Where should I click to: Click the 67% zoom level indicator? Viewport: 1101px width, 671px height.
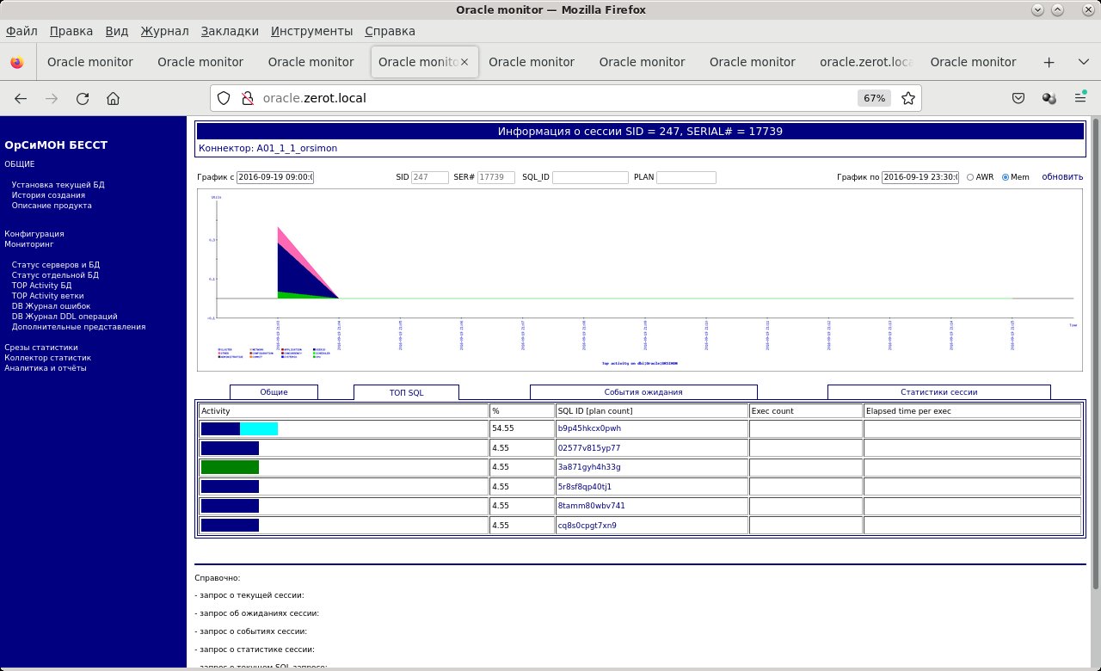coord(874,98)
